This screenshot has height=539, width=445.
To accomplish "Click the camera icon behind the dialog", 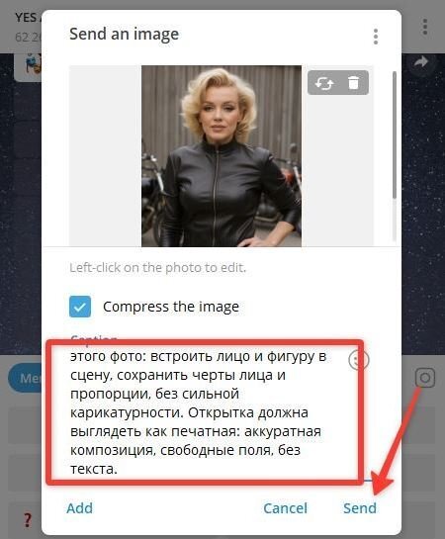I will coord(424,378).
